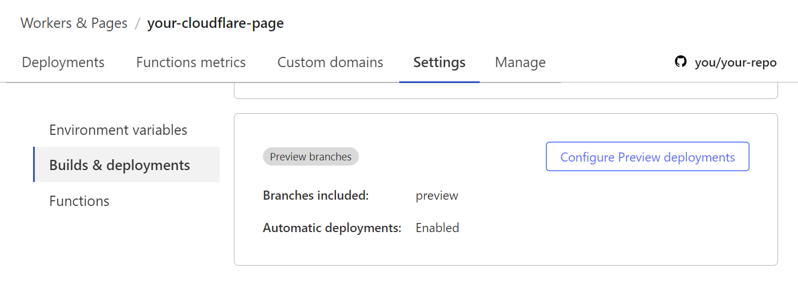Image resolution: width=798 pixels, height=281 pixels.
Task: Click the 'Branches included:' label
Action: pyautogui.click(x=316, y=196)
